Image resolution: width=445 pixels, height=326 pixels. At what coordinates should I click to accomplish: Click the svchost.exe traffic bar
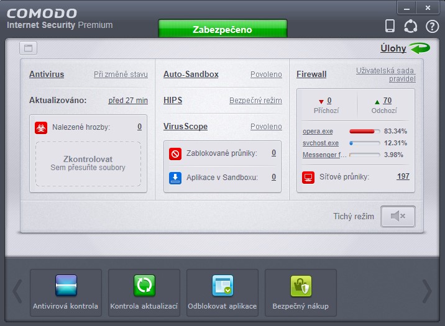[364, 143]
